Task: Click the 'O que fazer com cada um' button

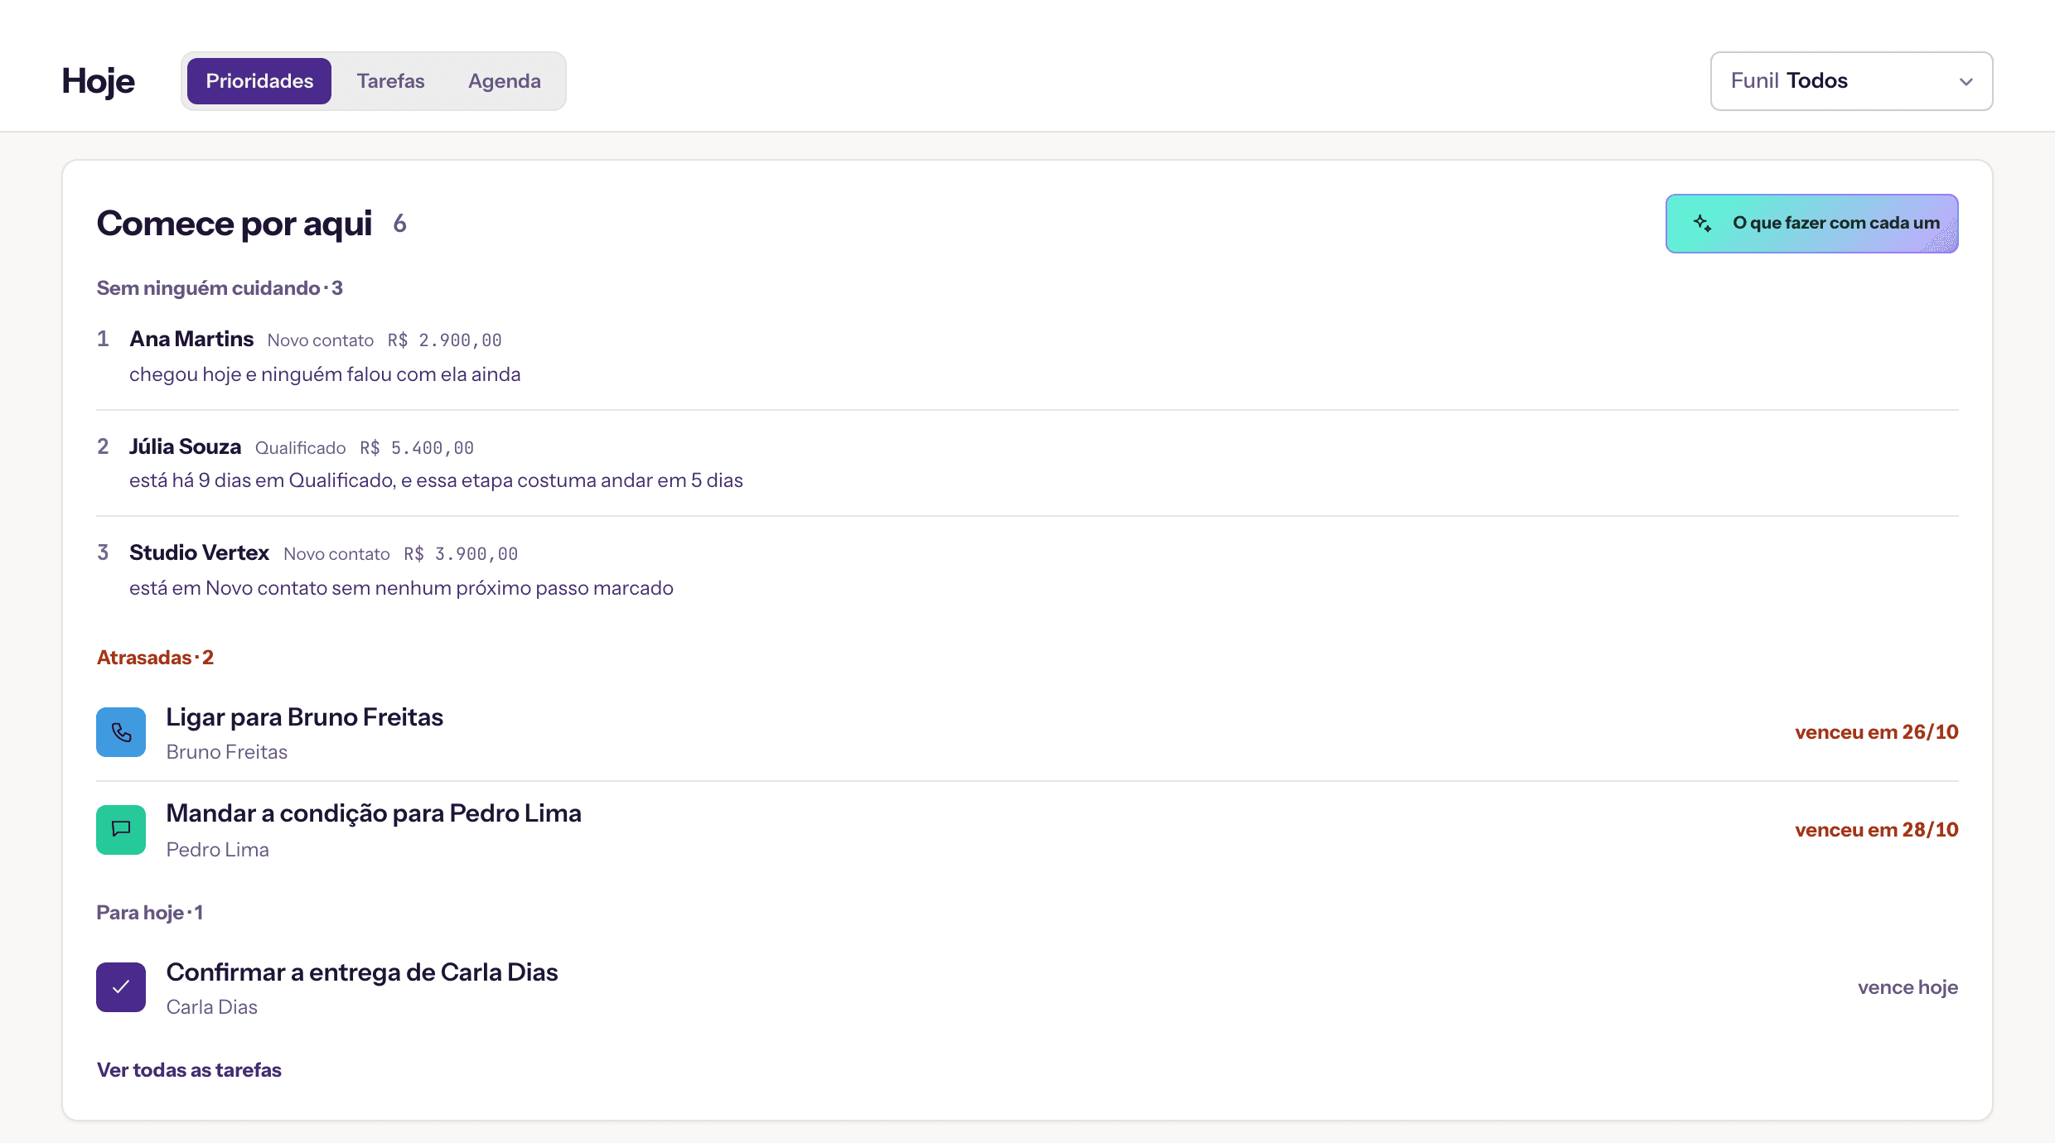Action: [1812, 224]
